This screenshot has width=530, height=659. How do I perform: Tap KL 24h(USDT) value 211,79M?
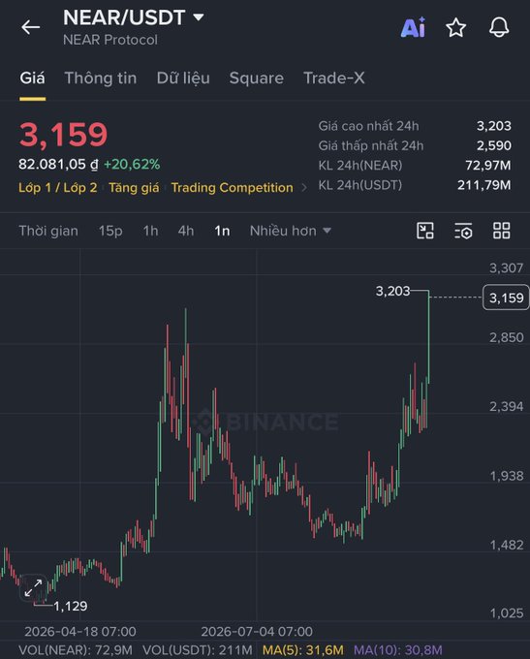[x=484, y=185]
